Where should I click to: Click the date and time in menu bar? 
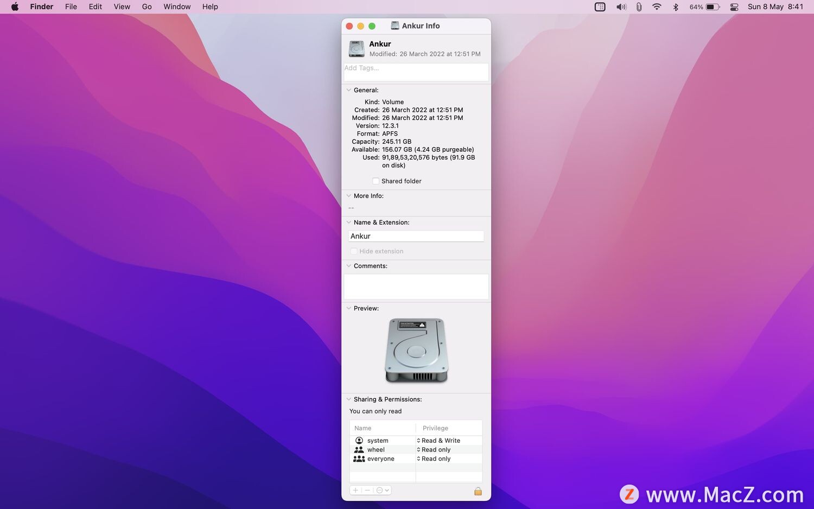[775, 7]
